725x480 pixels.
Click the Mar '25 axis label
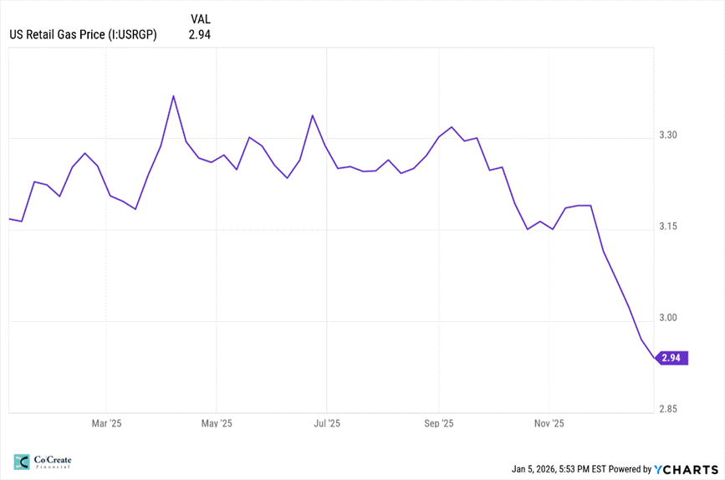106,423
